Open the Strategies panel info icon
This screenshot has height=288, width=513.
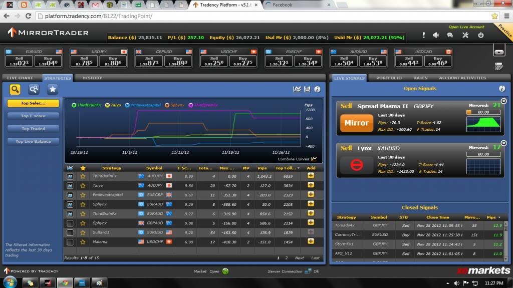317,89
